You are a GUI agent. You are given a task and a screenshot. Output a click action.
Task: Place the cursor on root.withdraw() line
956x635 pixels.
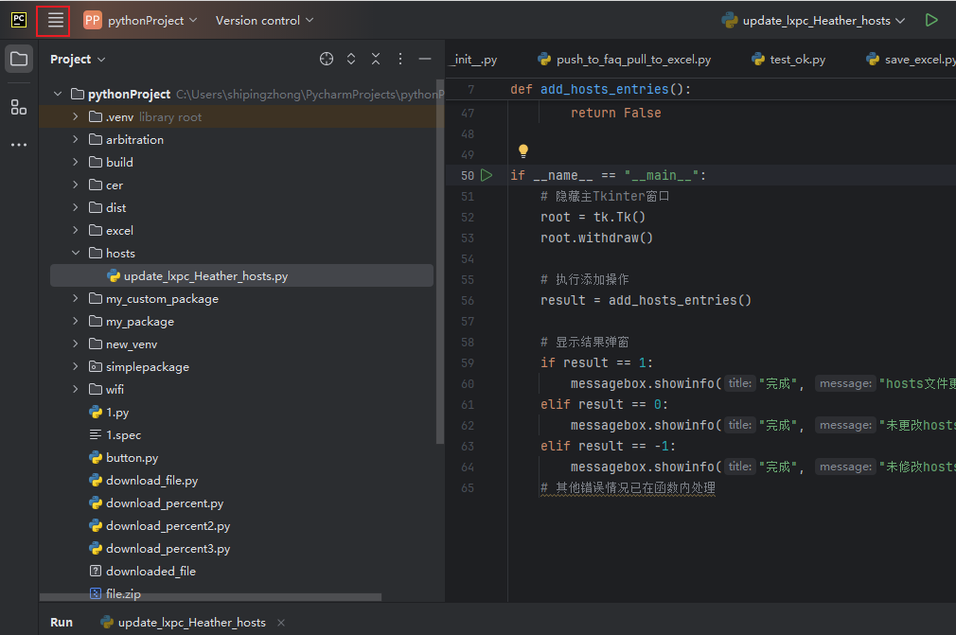tap(596, 238)
